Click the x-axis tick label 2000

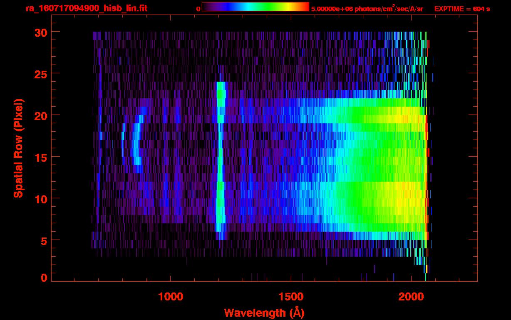tap(411, 297)
